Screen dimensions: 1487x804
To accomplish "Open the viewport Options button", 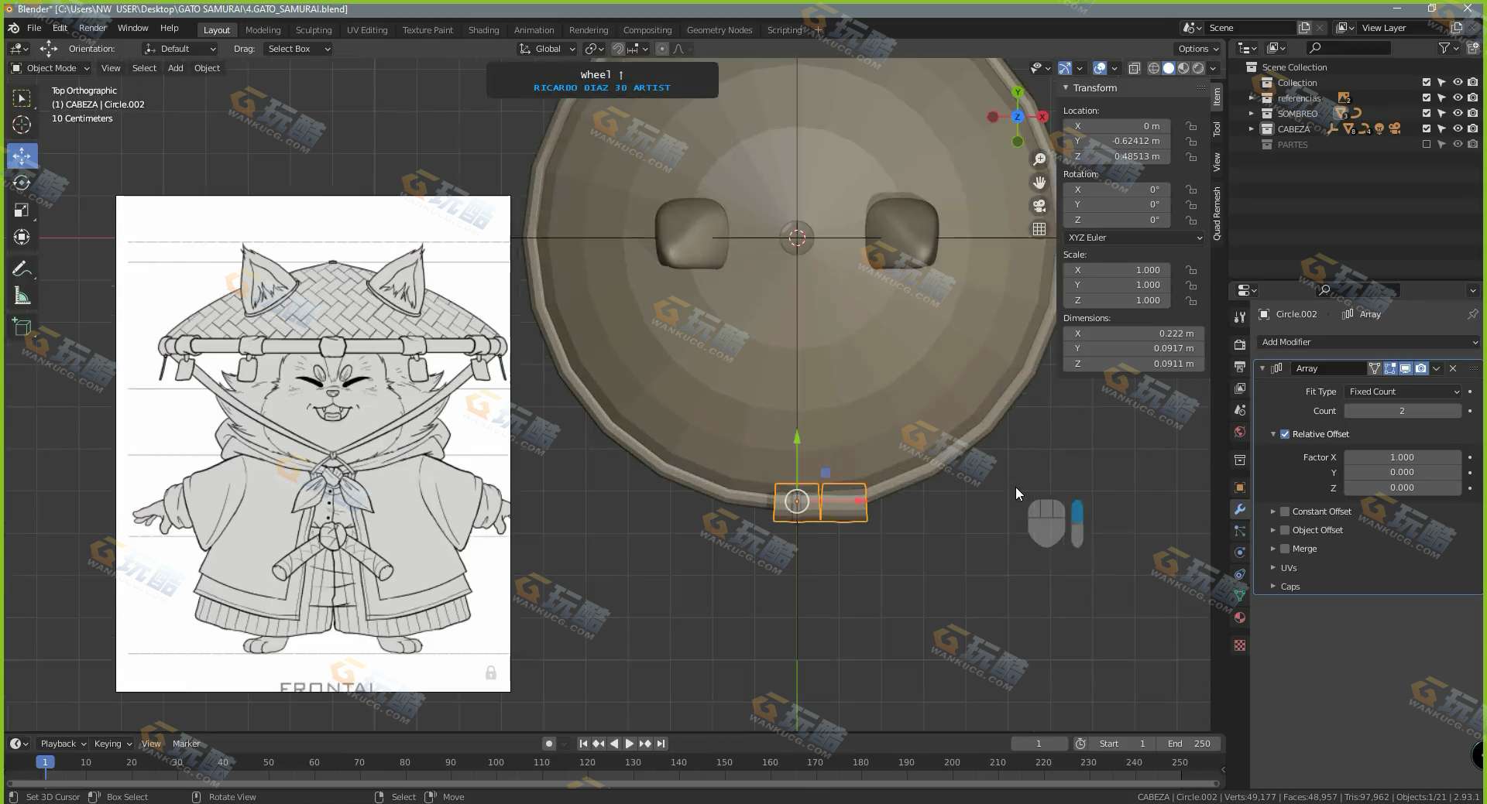I will pyautogui.click(x=1198, y=49).
